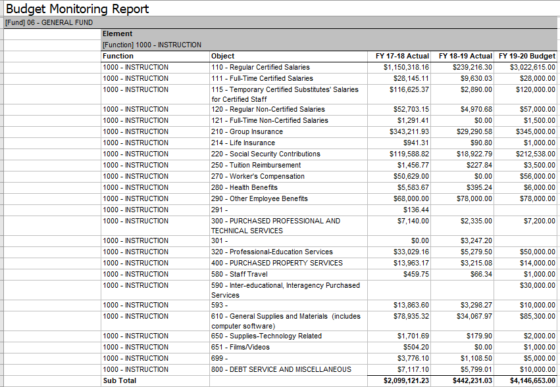Screen dimensions: 560x387
Task: Click the $2,099,121.23 subtotal
Action: 407,381
